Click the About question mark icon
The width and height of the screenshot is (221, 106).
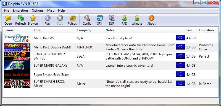pos(151,18)
